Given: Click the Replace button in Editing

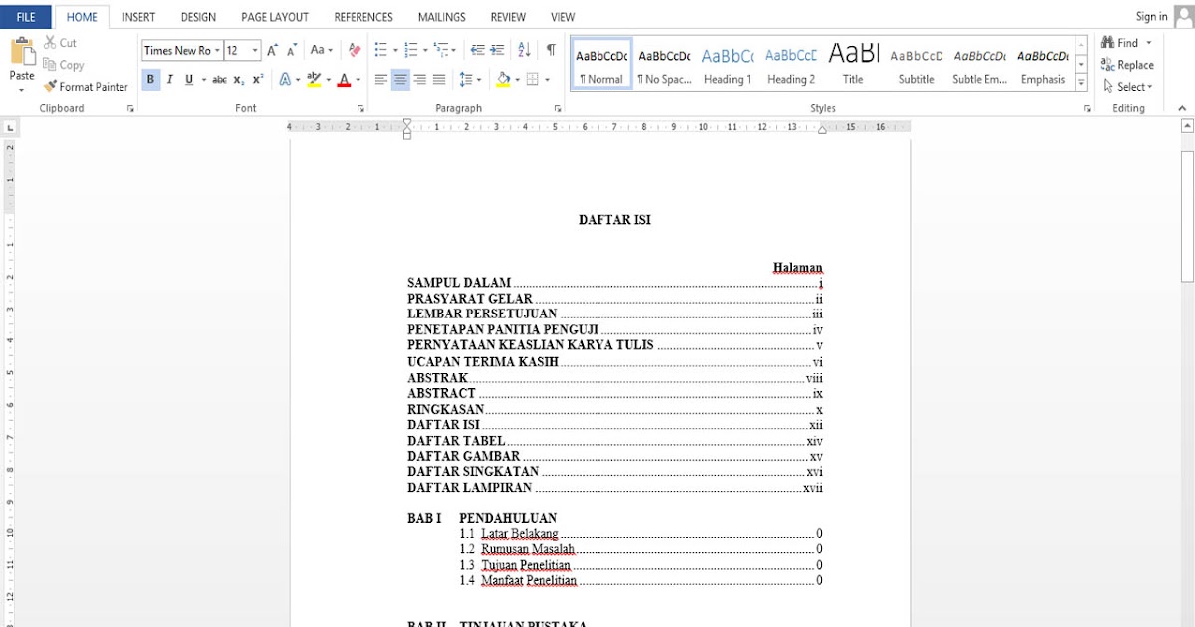Looking at the screenshot, I should pos(1127,65).
